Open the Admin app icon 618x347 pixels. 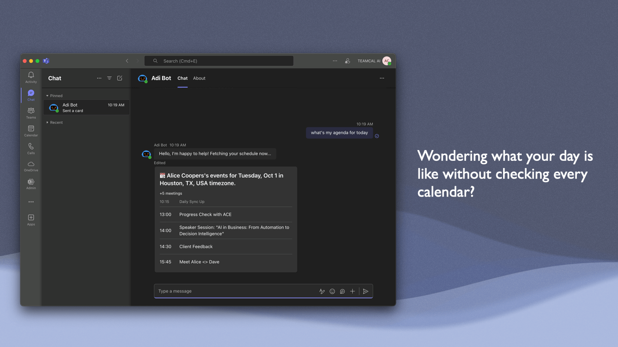click(x=31, y=183)
